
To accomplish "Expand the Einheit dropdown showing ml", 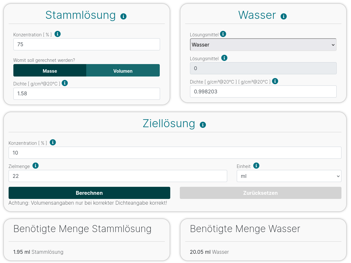I will pyautogui.click(x=289, y=176).
